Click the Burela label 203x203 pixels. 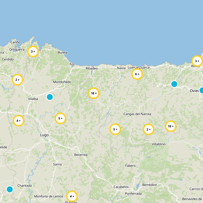coord(63,53)
